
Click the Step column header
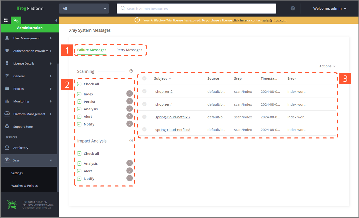pyautogui.click(x=238, y=79)
